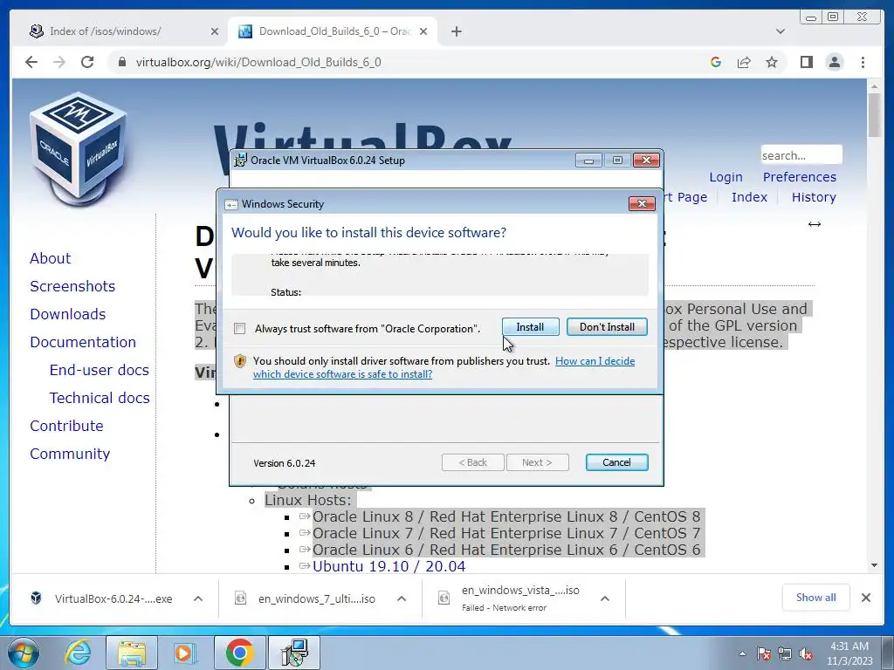Open a new browser tab
The height and width of the screenshot is (670, 894).
coord(456,31)
